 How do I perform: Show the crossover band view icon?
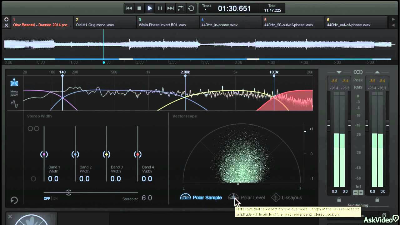(14, 83)
